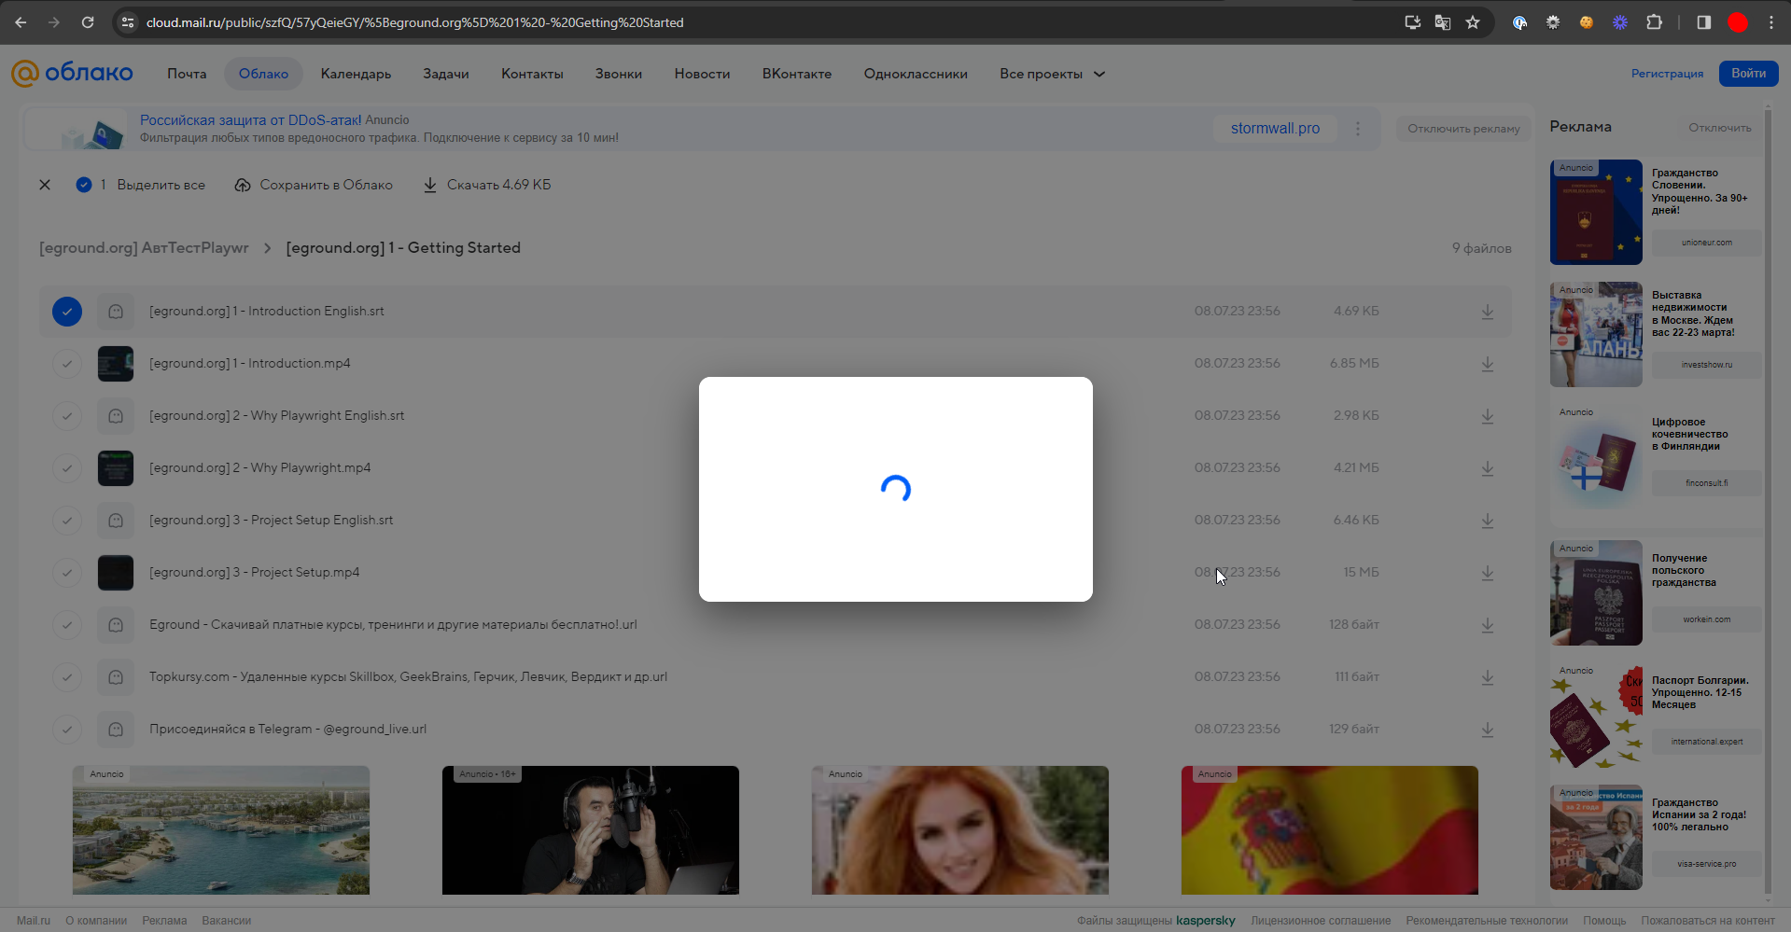The height and width of the screenshot is (932, 1791).
Task: Open the Chrome three-dot menu
Action: point(1770,22)
